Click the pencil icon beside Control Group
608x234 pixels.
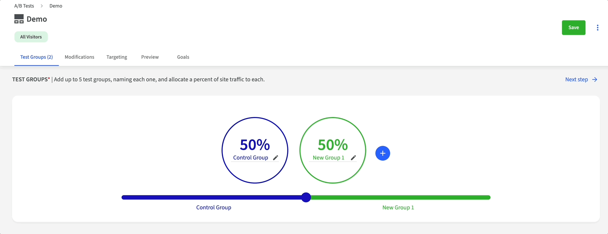click(276, 158)
